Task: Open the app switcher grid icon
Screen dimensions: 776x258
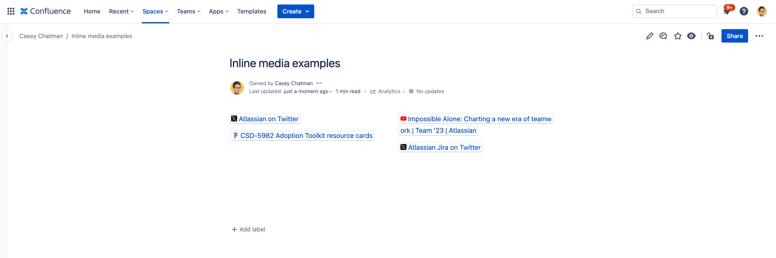Action: pyautogui.click(x=11, y=11)
